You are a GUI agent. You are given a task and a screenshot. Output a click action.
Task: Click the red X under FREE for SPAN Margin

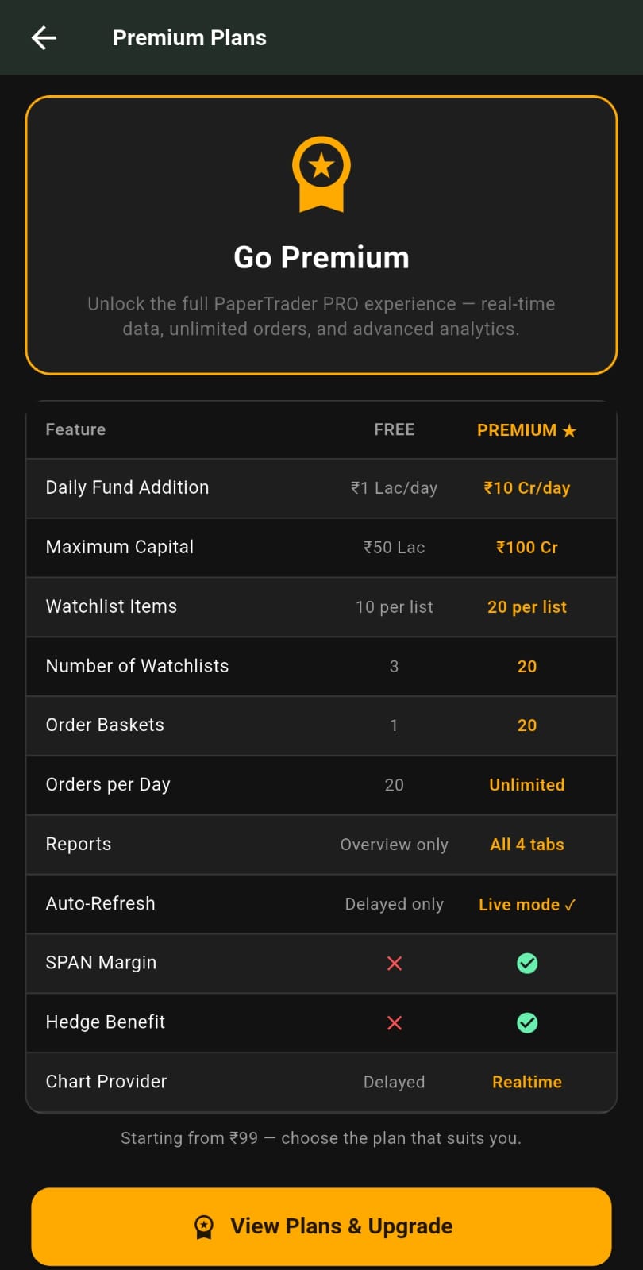395,963
